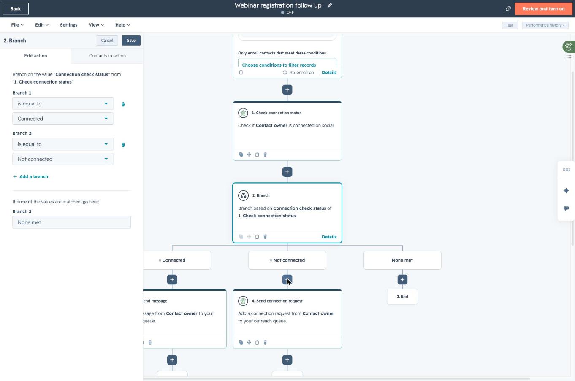Copy Check connection status action to clipboard
The image size is (575, 381).
(x=257, y=154)
